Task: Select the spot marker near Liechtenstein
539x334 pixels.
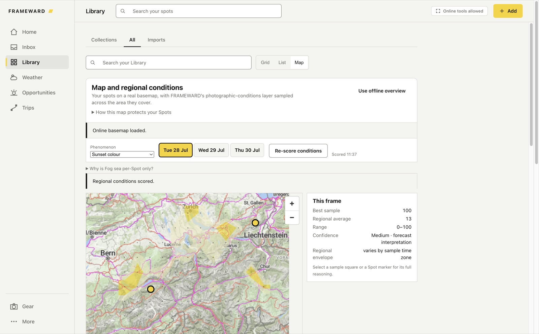Action: [x=255, y=223]
